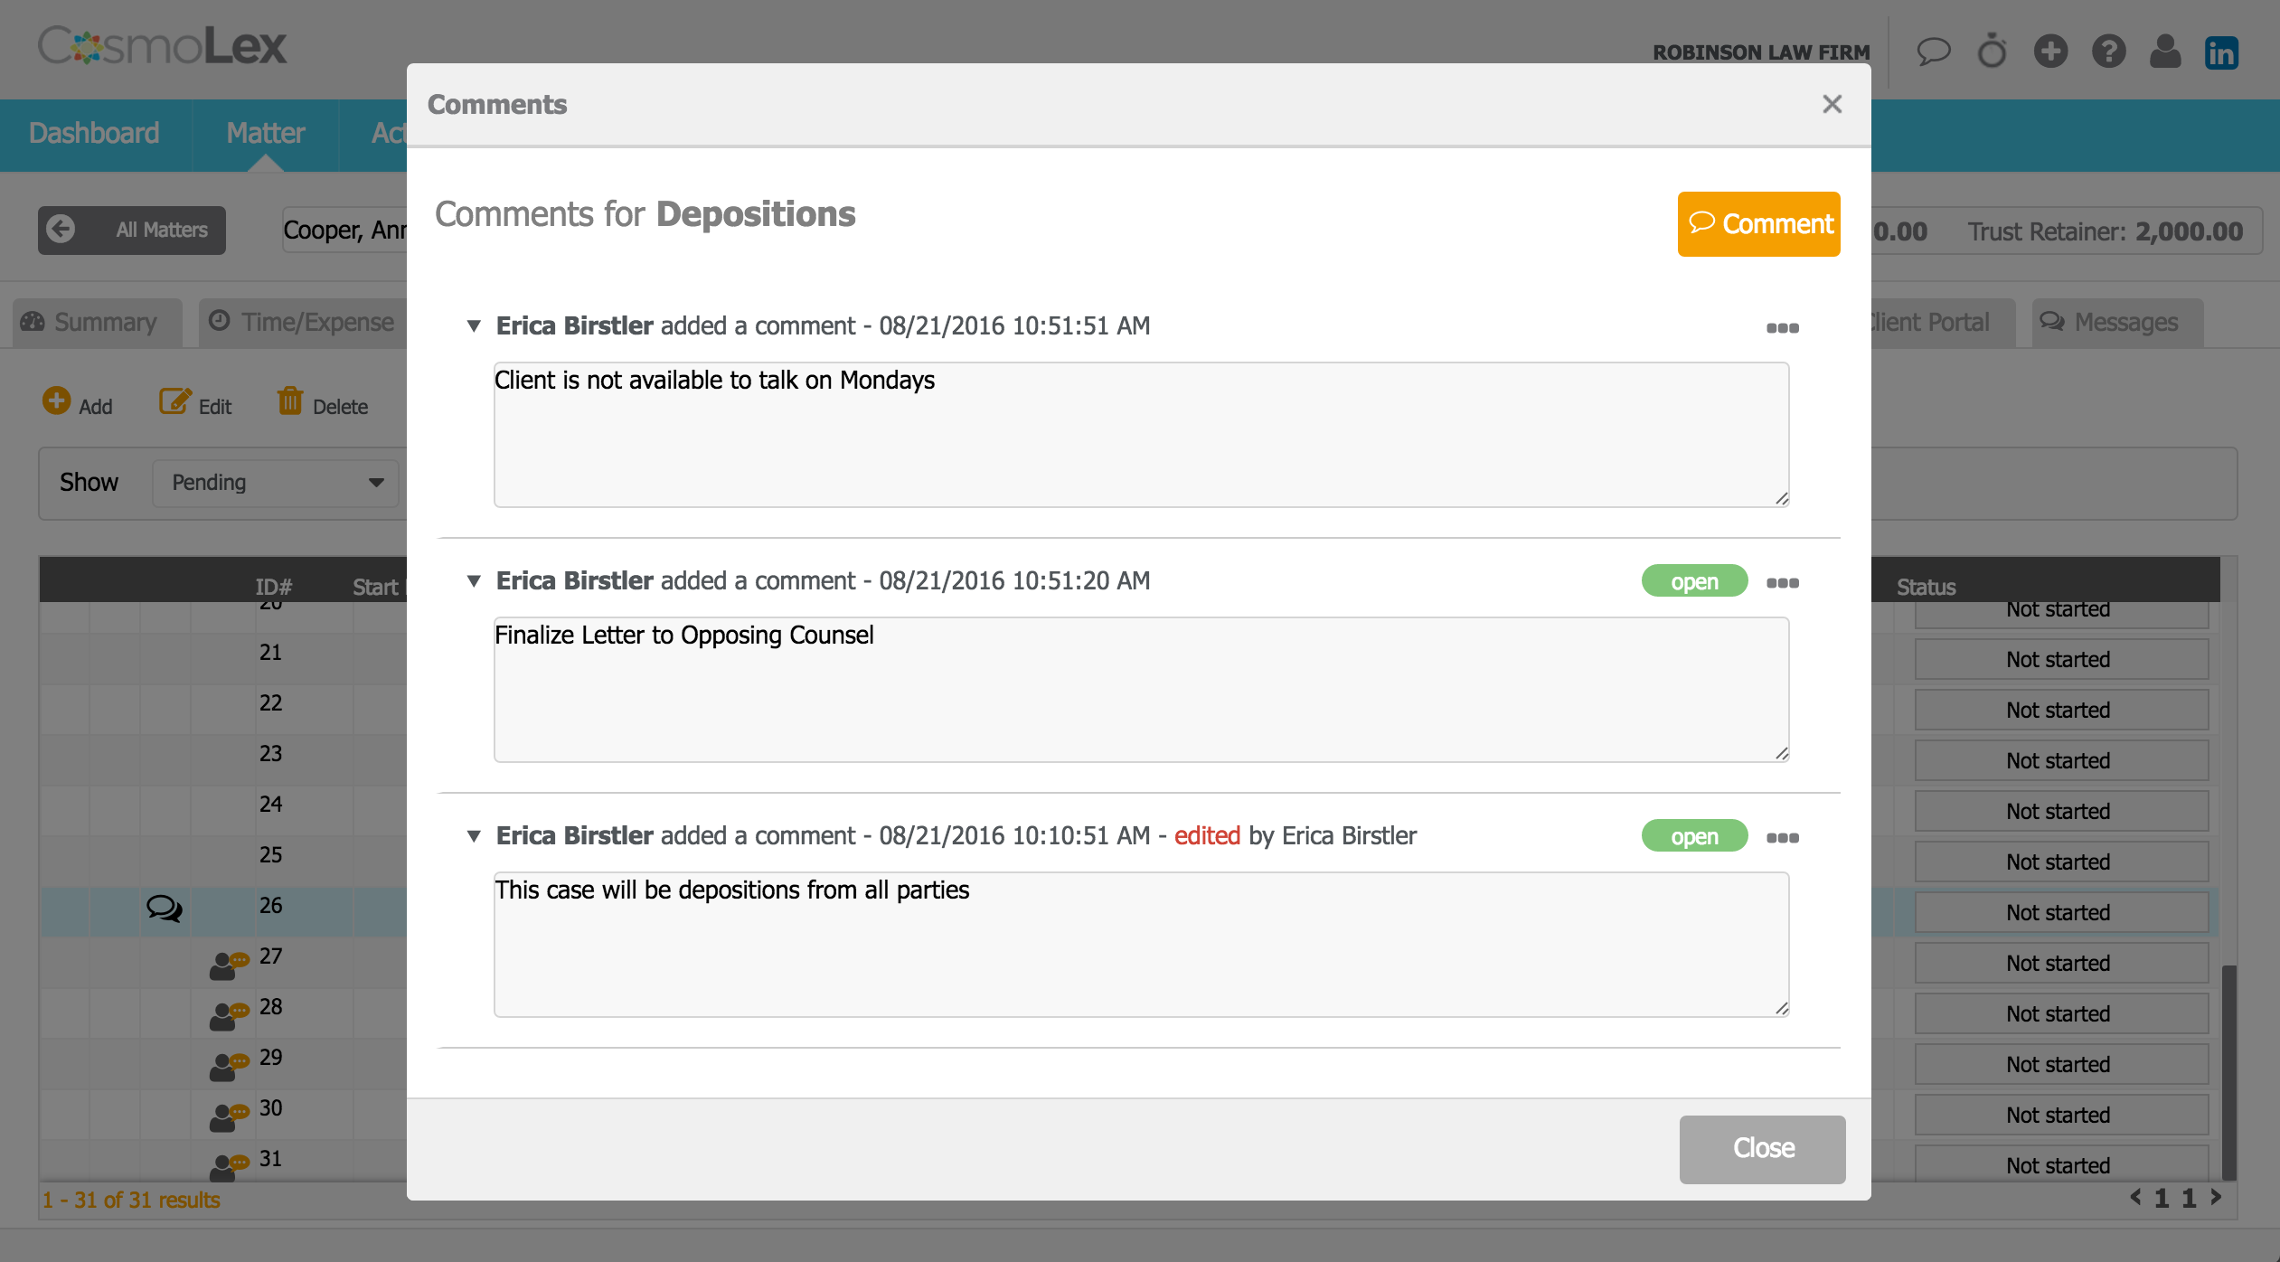Toggle open status on Finalize Letter comment

tap(1693, 581)
